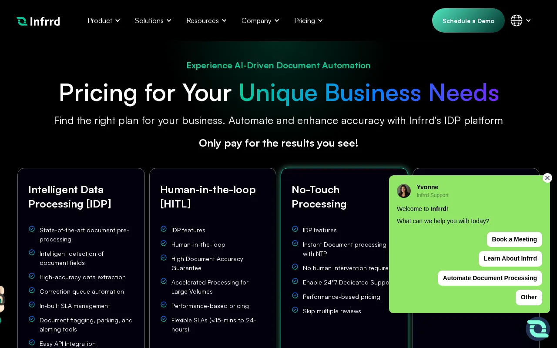
Task: Click checkmark beside Enable 24*7 Dedicated Support
Action: click(295, 281)
